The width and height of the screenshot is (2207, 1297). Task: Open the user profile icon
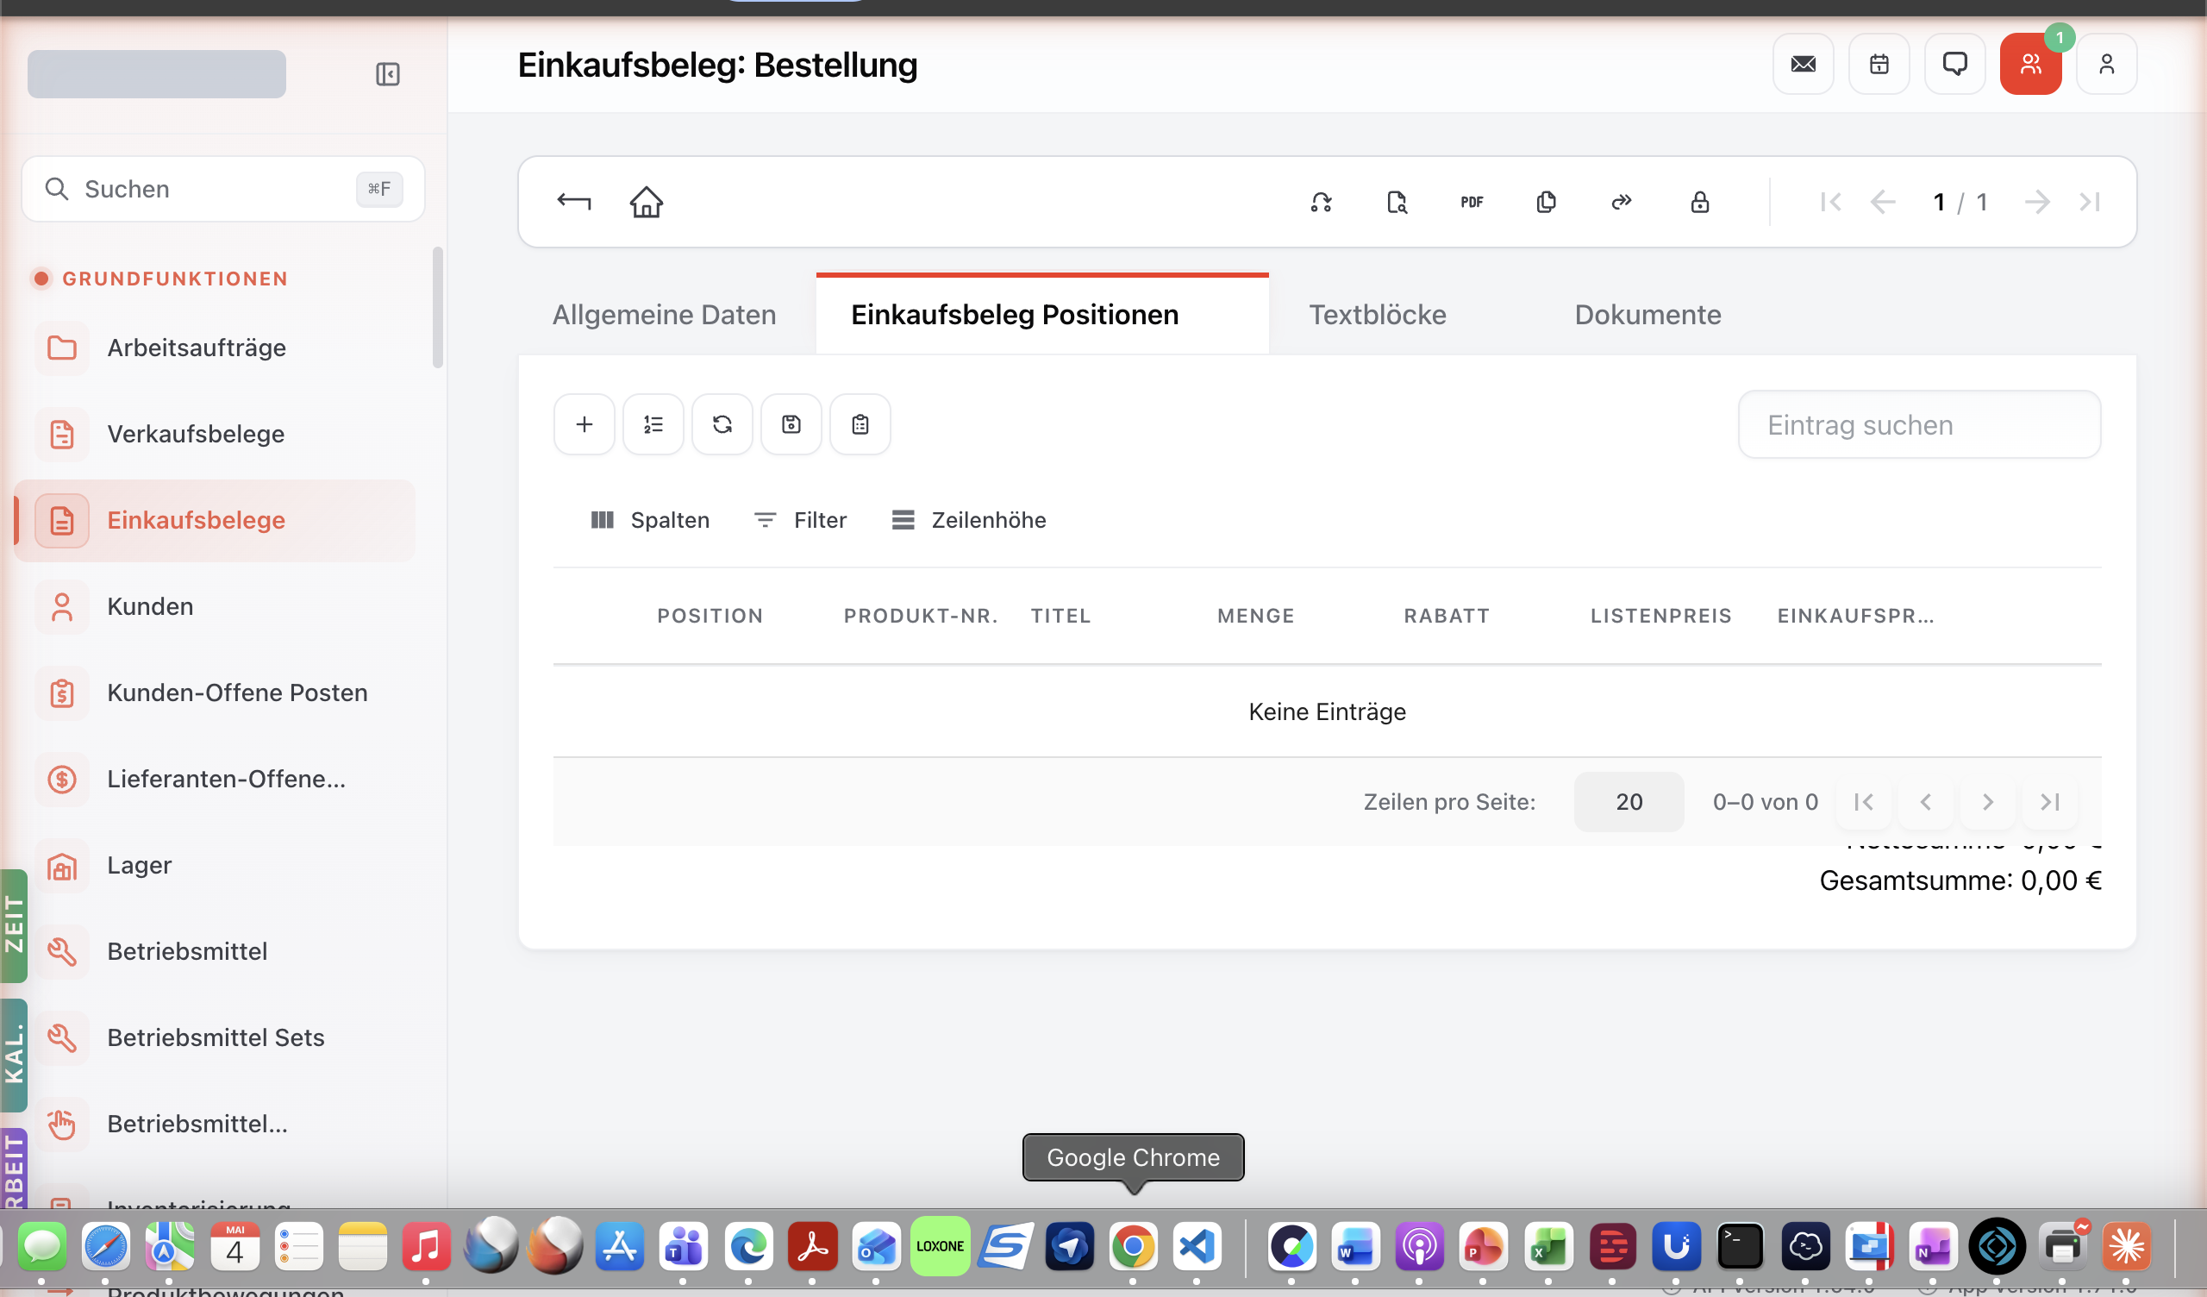pyautogui.click(x=2106, y=64)
